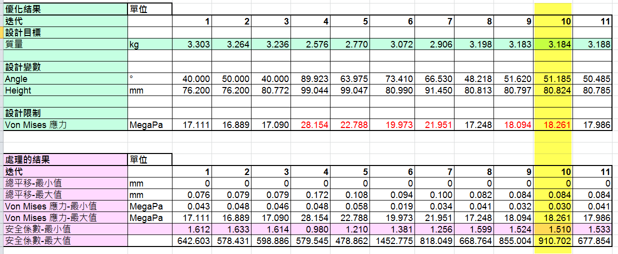
Task: Select the Von Mises 應力-最大值 label
Action: click(64, 217)
